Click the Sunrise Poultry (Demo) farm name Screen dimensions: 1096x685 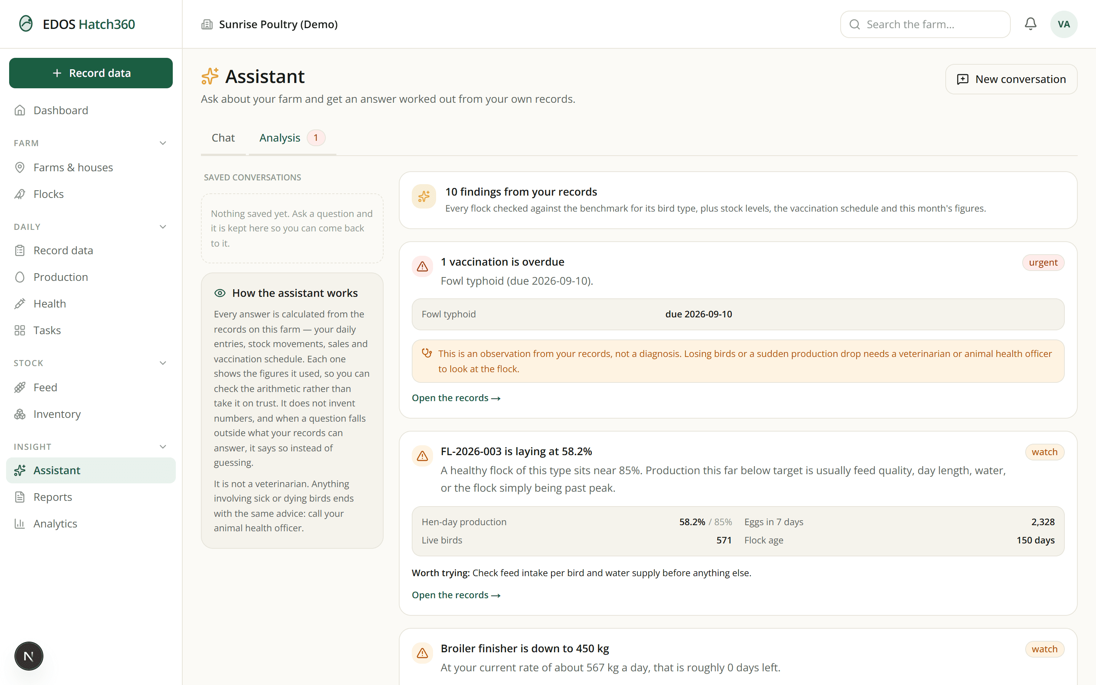click(x=278, y=24)
